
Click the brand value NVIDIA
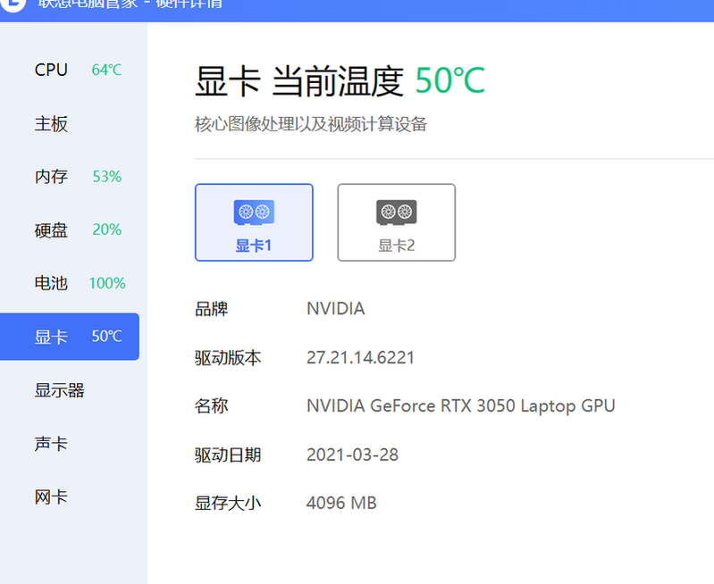point(336,309)
